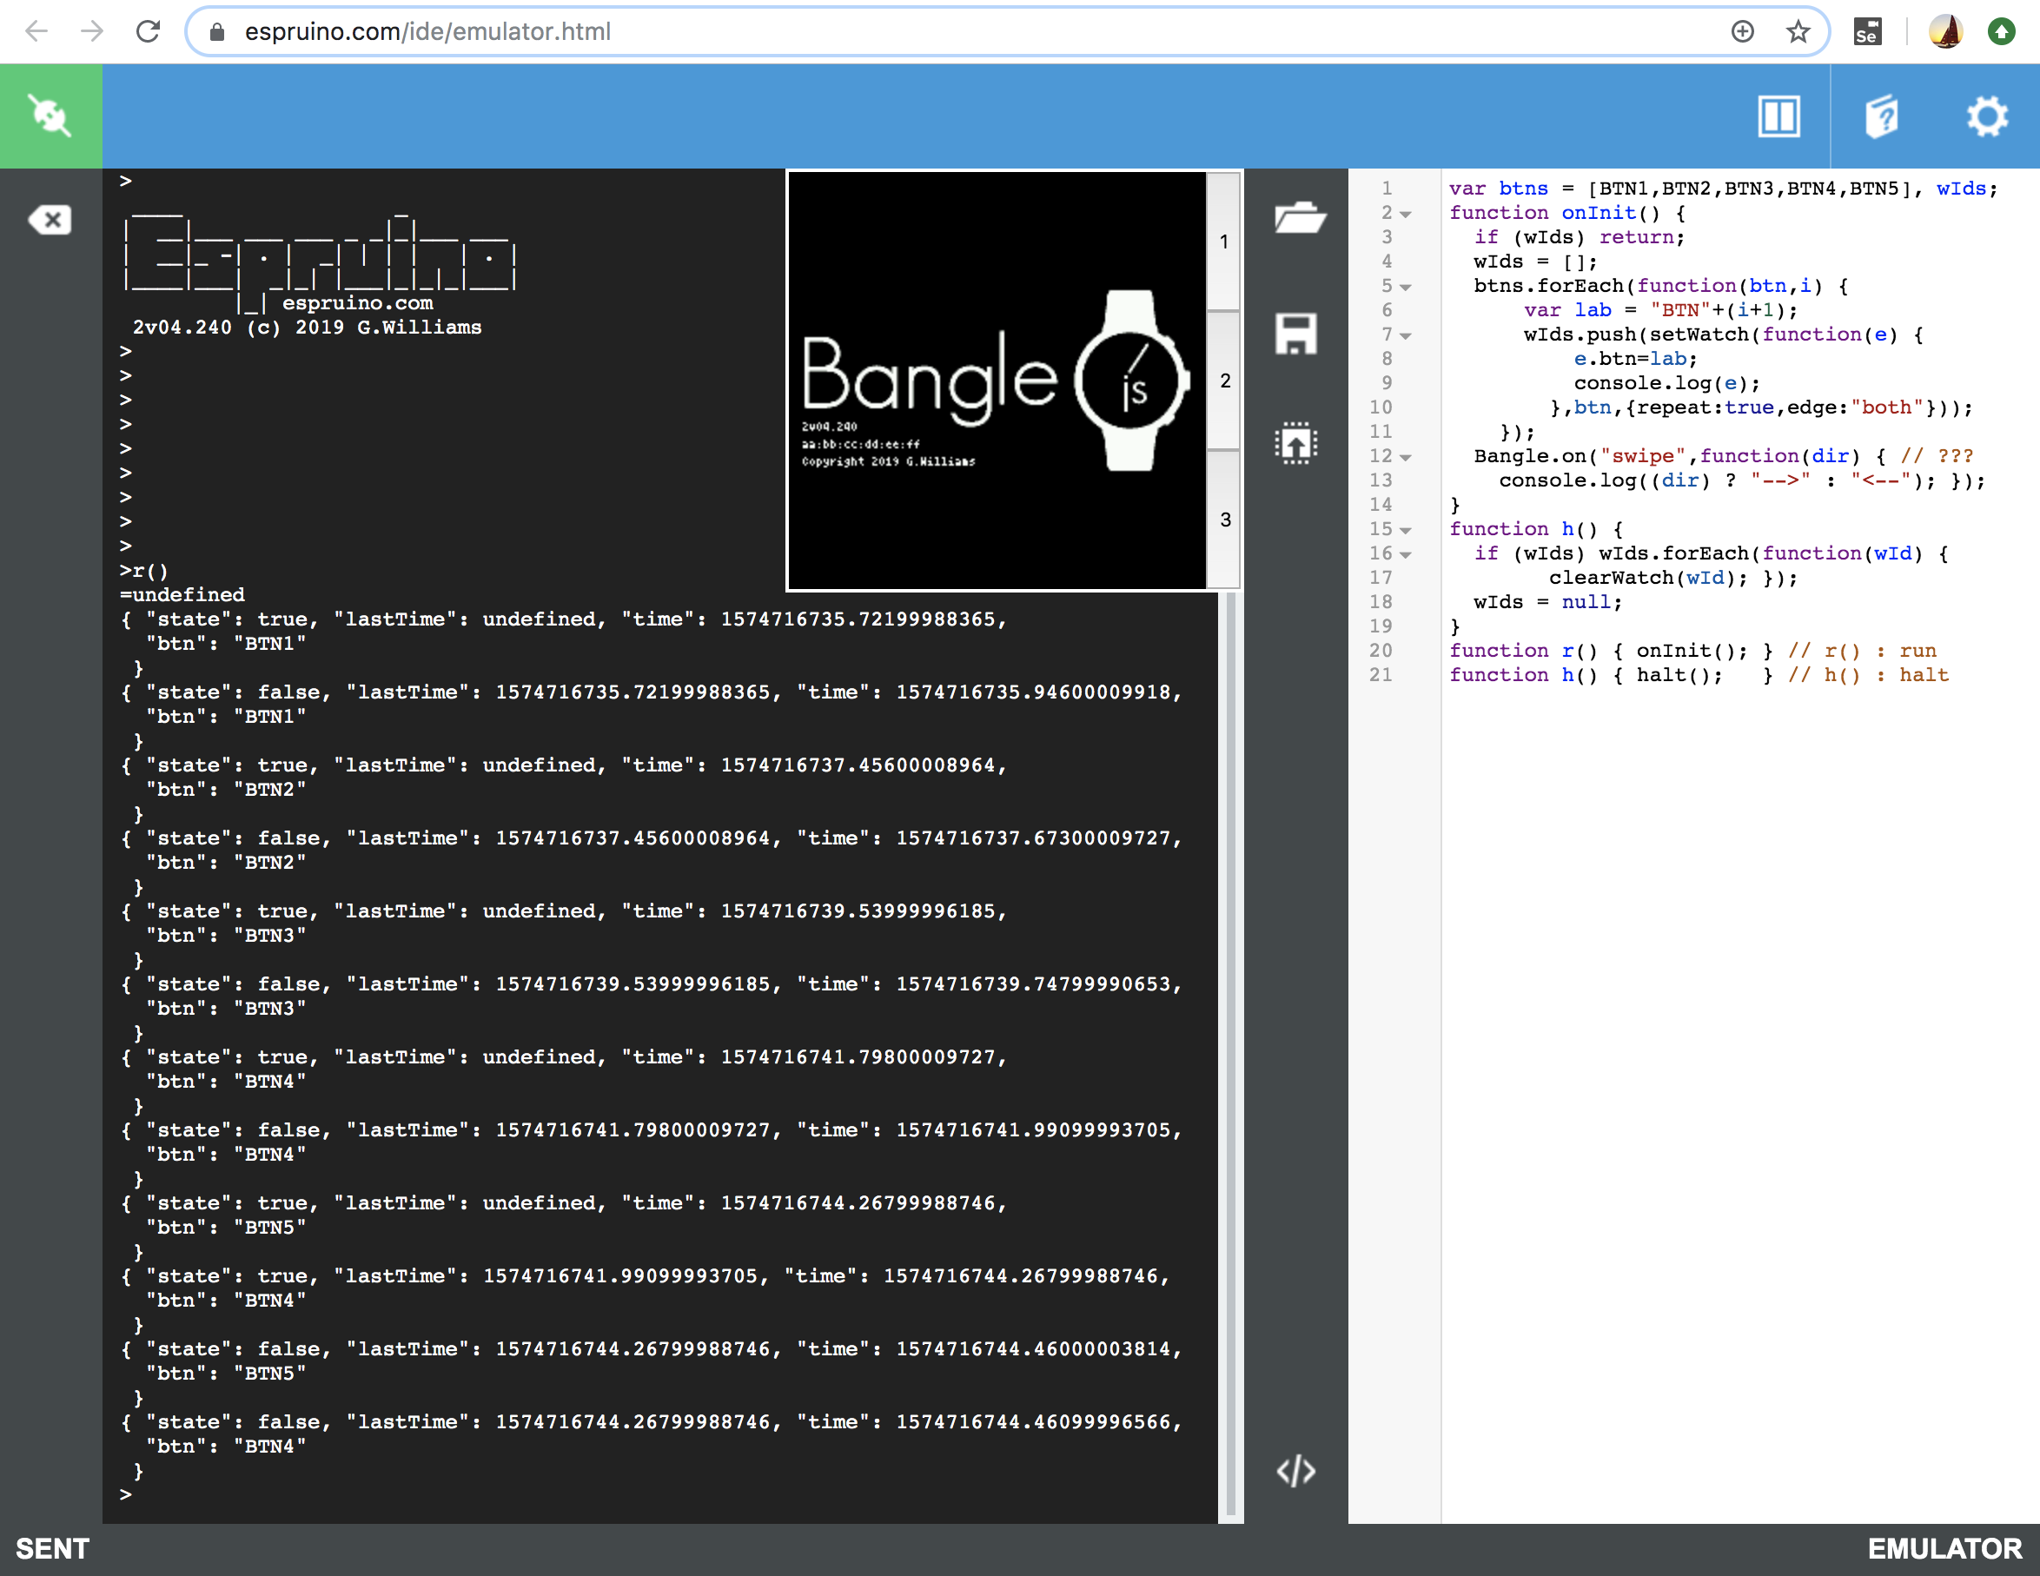Open the Selenium extension icon
2040x1576 pixels.
1867,32
